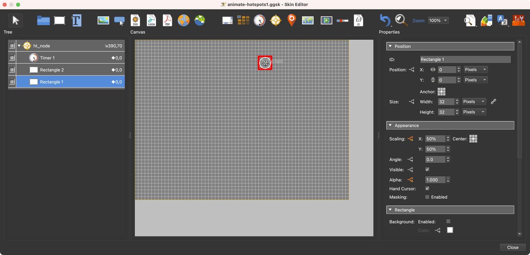Insert a JavaScript element
This screenshot has height=255, width=530.
(358, 20)
